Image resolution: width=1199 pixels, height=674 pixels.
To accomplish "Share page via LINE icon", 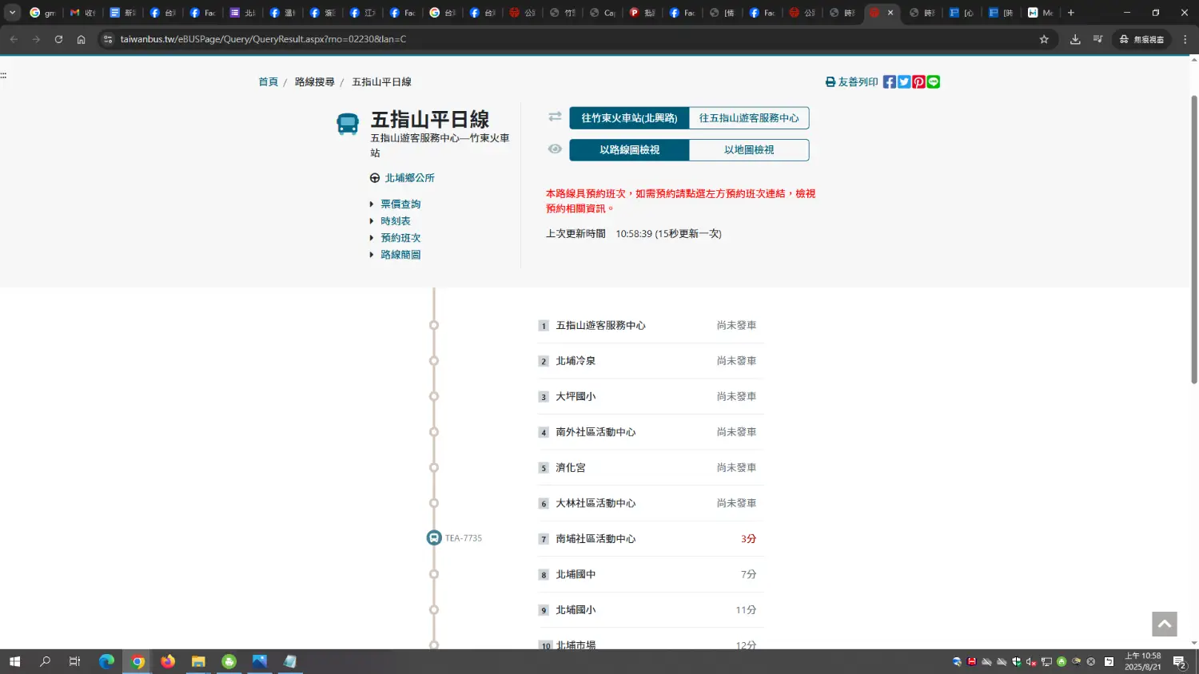I will pos(933,82).
